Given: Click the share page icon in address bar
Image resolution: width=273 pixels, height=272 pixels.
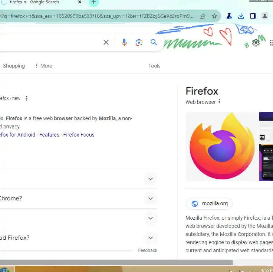Looking at the screenshot, I should pos(202,16).
